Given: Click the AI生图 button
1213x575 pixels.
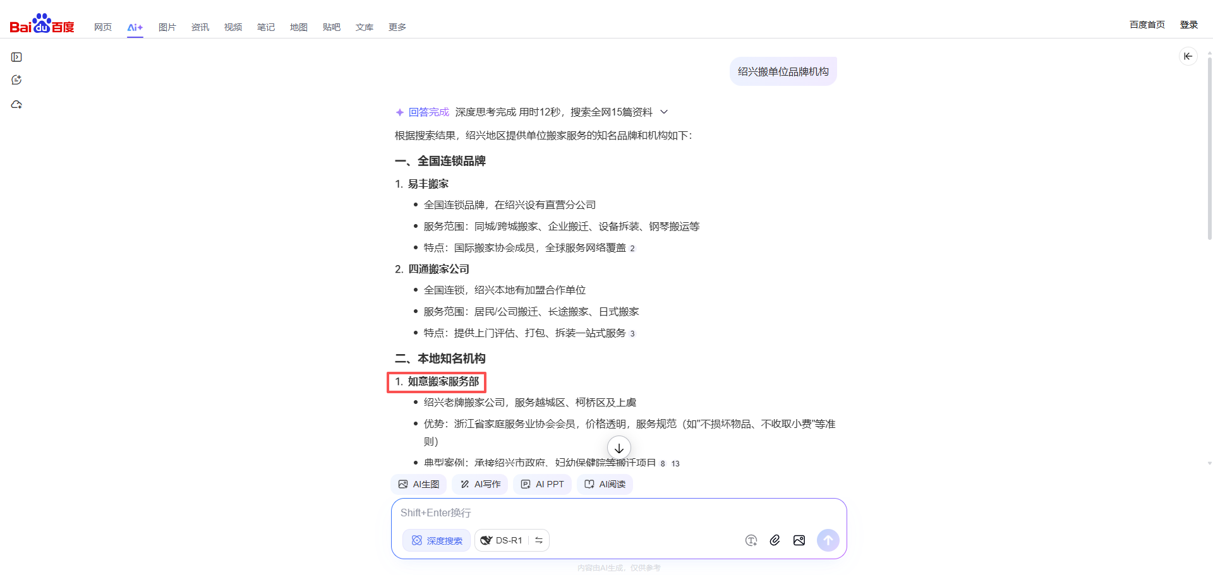Looking at the screenshot, I should coord(419,484).
